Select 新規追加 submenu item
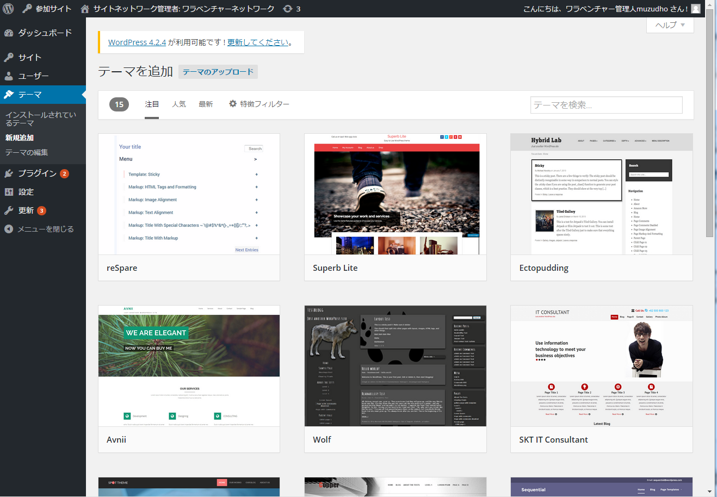The height and width of the screenshot is (497, 717). (x=20, y=138)
